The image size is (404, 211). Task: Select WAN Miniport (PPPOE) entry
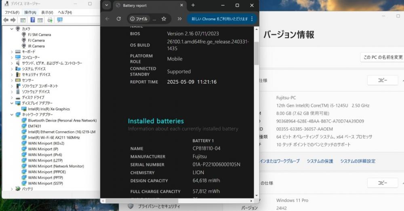[47, 172]
